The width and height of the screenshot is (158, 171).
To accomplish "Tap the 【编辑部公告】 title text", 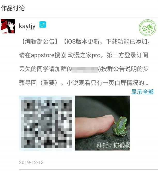I will pos(40,41).
